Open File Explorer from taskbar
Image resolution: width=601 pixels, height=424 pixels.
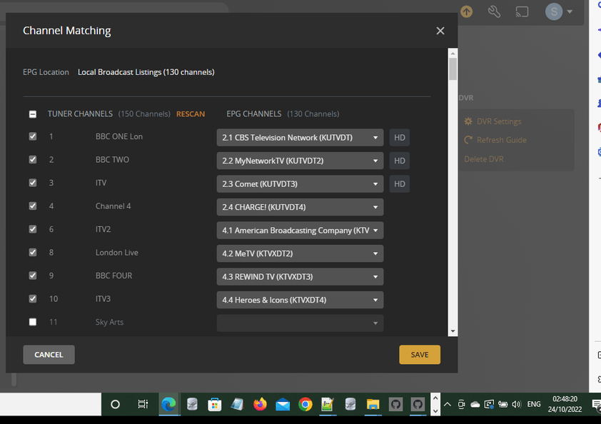[x=373, y=404]
